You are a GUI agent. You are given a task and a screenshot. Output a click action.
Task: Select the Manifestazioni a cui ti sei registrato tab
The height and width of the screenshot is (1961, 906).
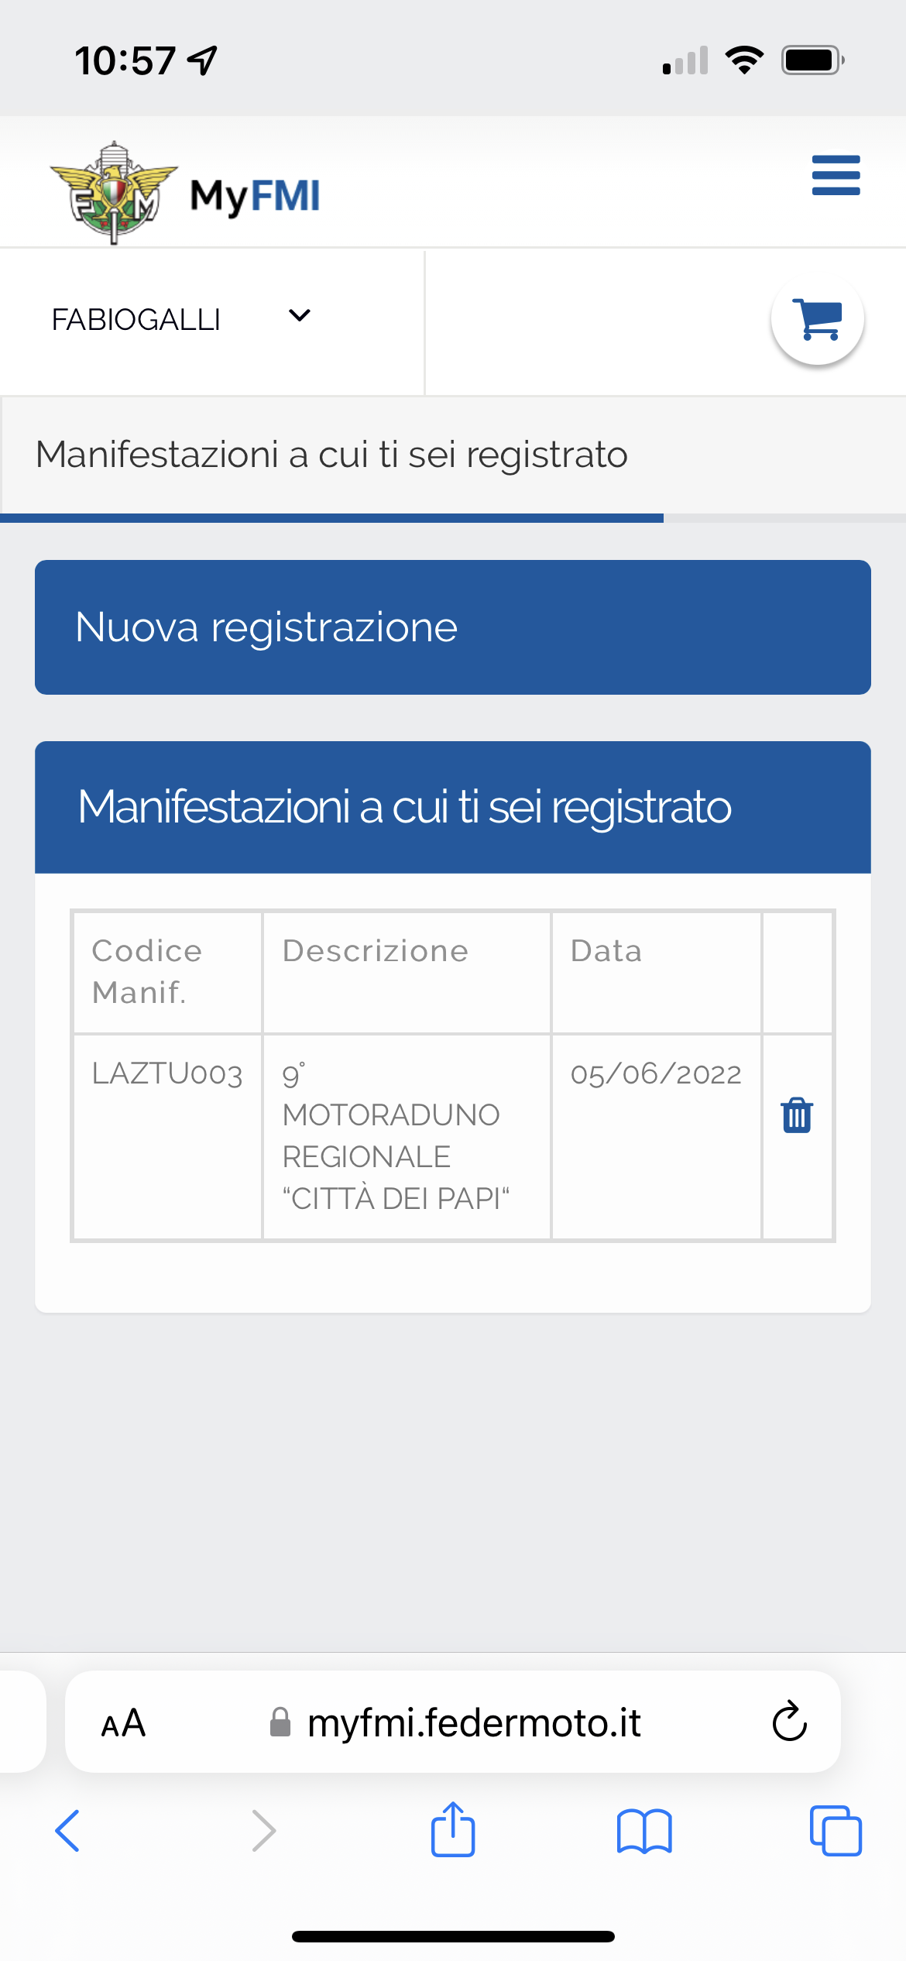[331, 455]
